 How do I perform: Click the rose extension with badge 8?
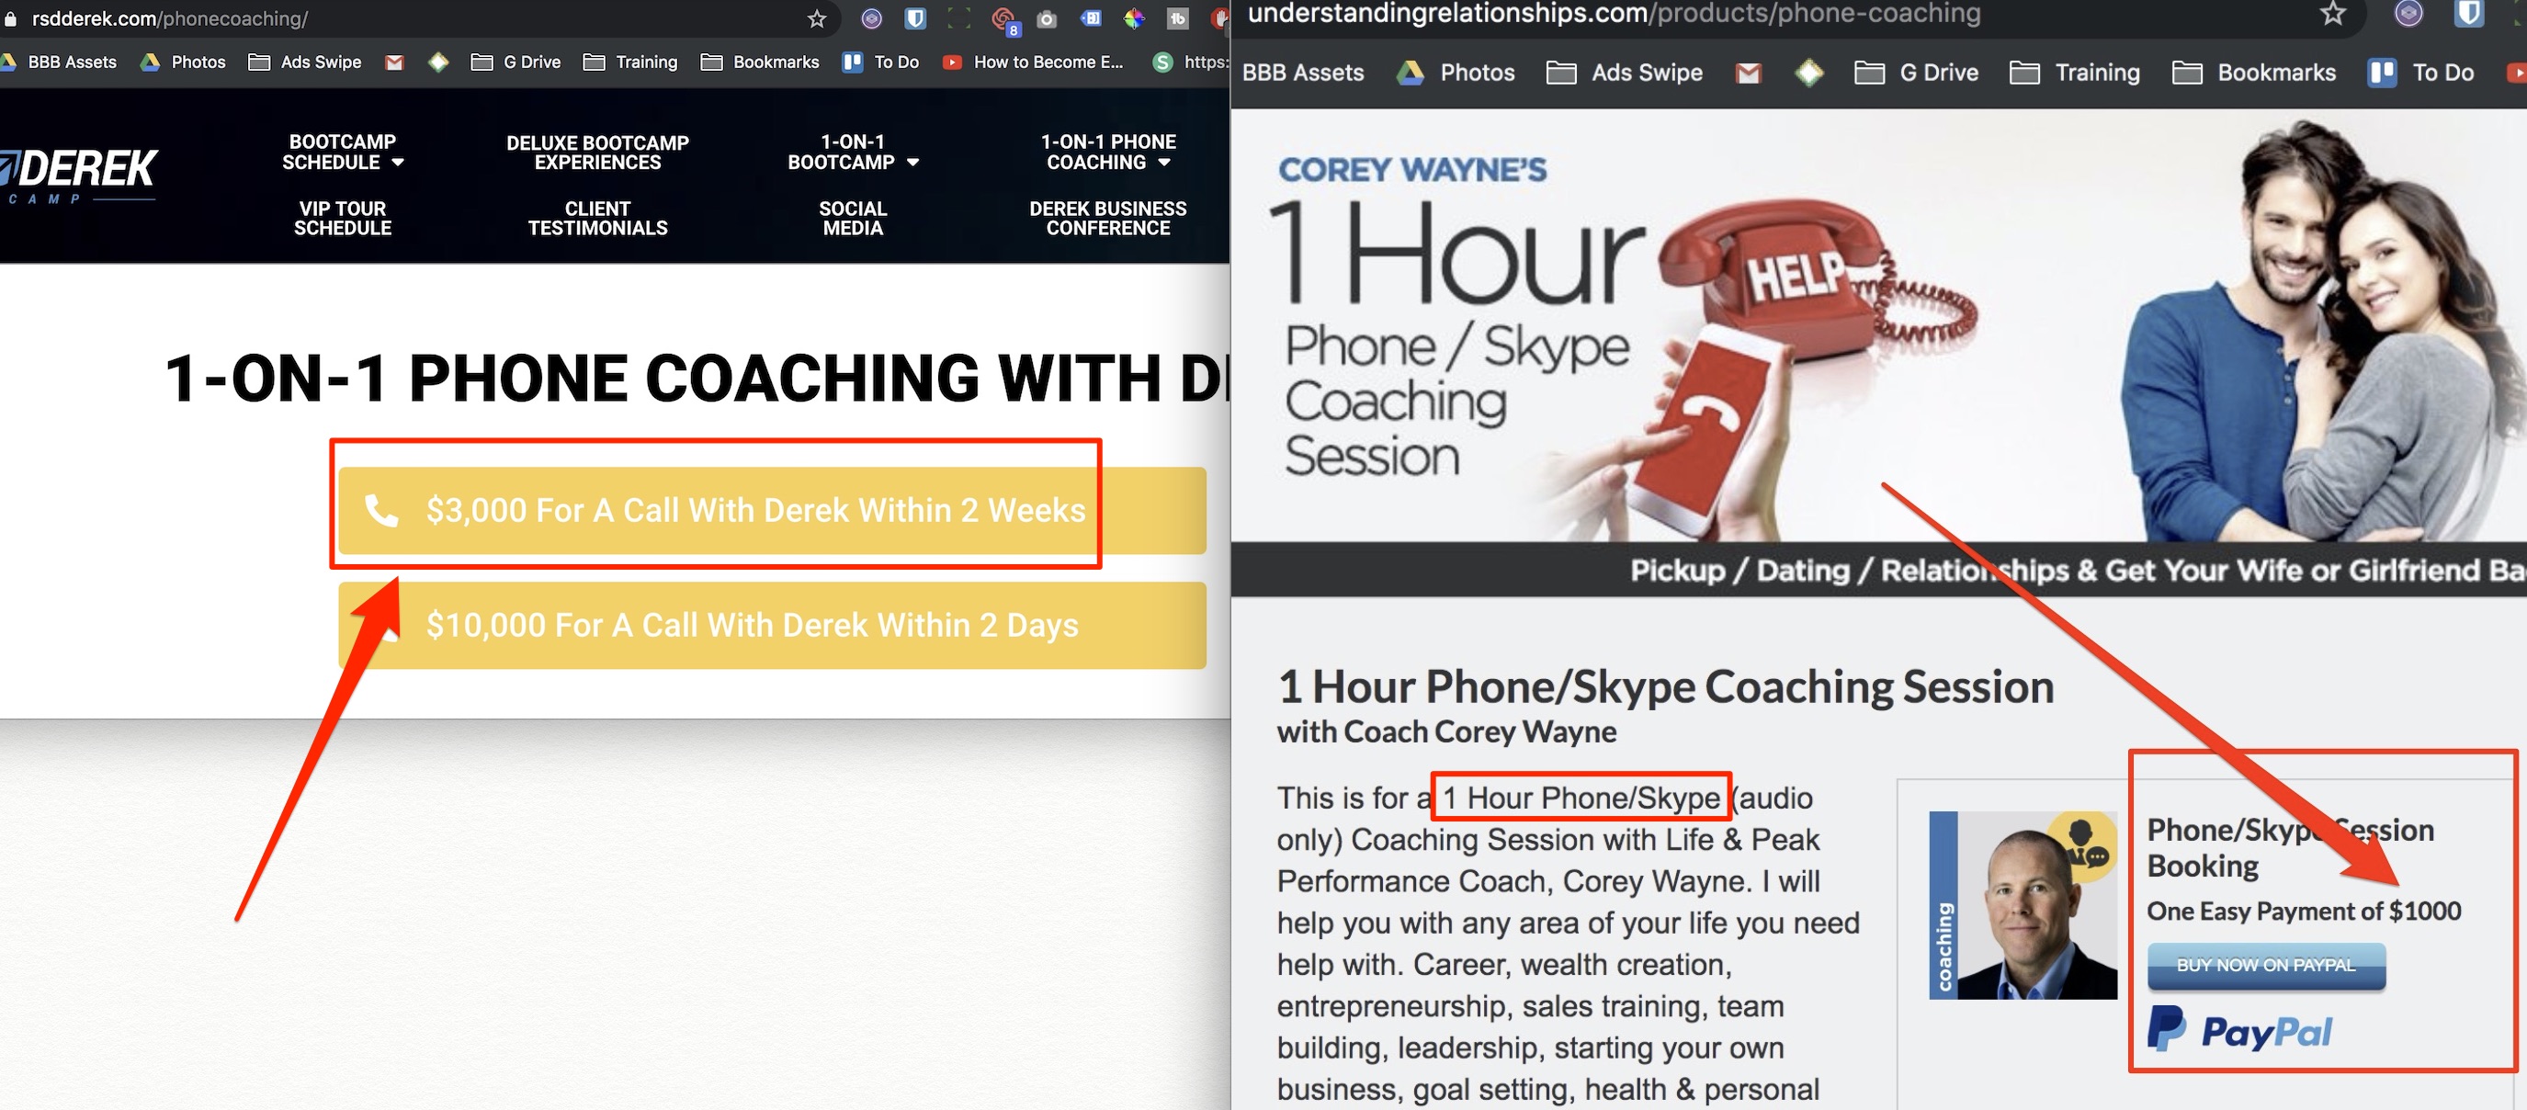pos(1003,18)
